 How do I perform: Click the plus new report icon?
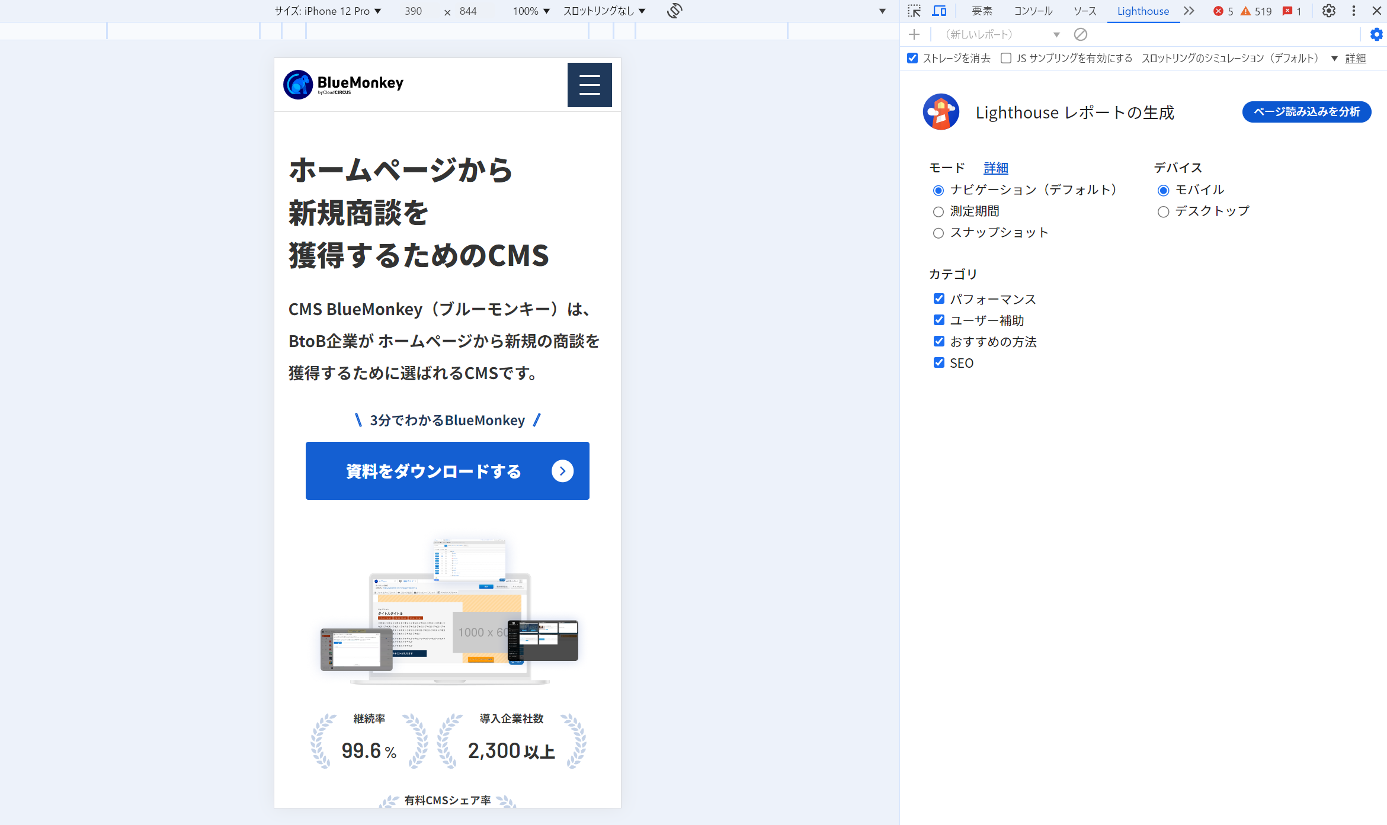coord(914,34)
